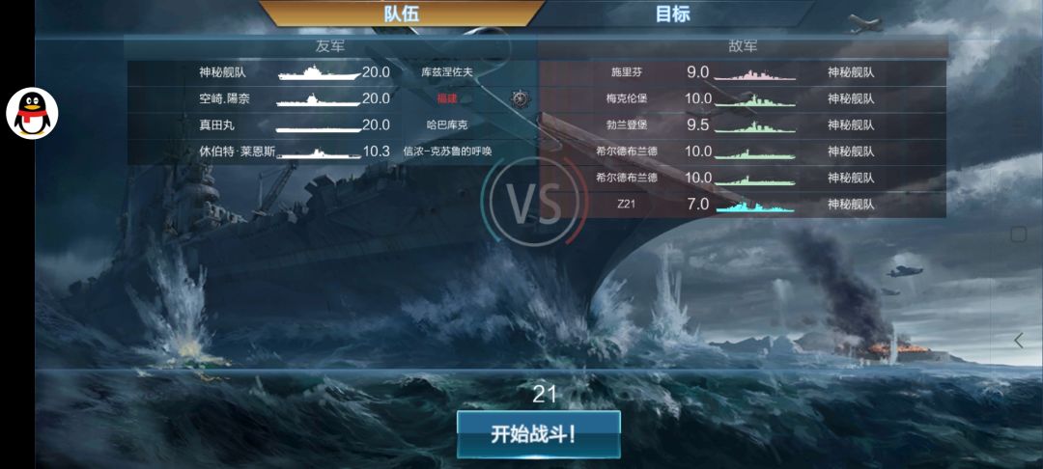Click the VS circle emblem

(533, 202)
